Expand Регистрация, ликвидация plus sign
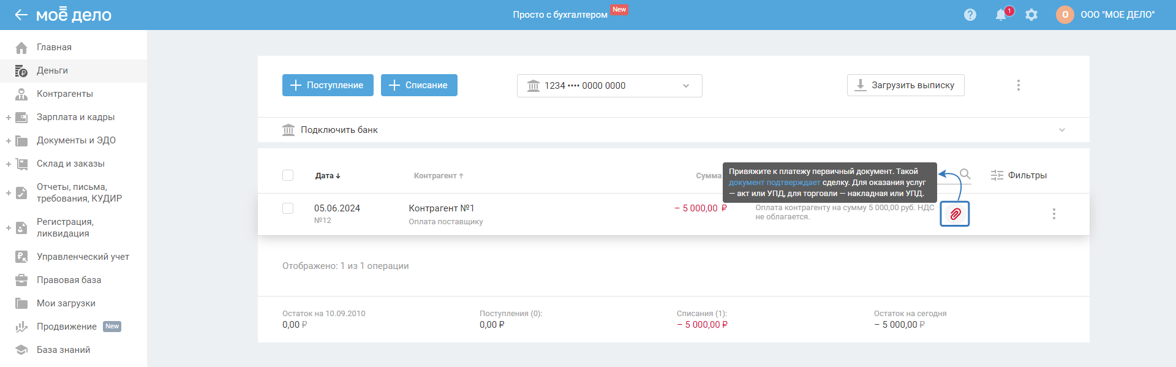1176x367 pixels. coord(9,227)
